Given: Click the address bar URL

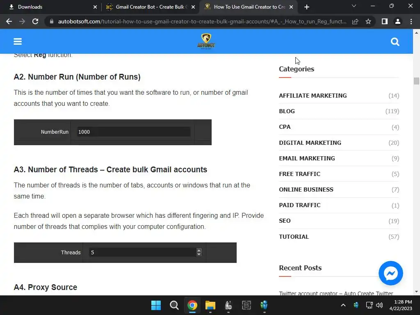Looking at the screenshot, I should (202, 21).
